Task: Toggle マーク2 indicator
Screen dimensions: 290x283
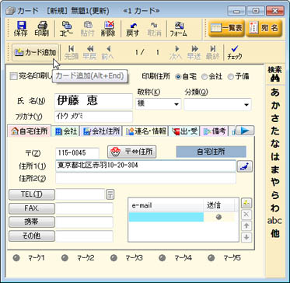Action: (65, 258)
